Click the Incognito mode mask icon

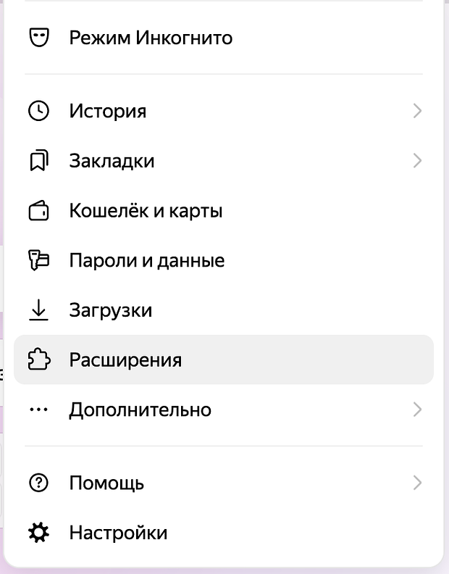coord(38,38)
